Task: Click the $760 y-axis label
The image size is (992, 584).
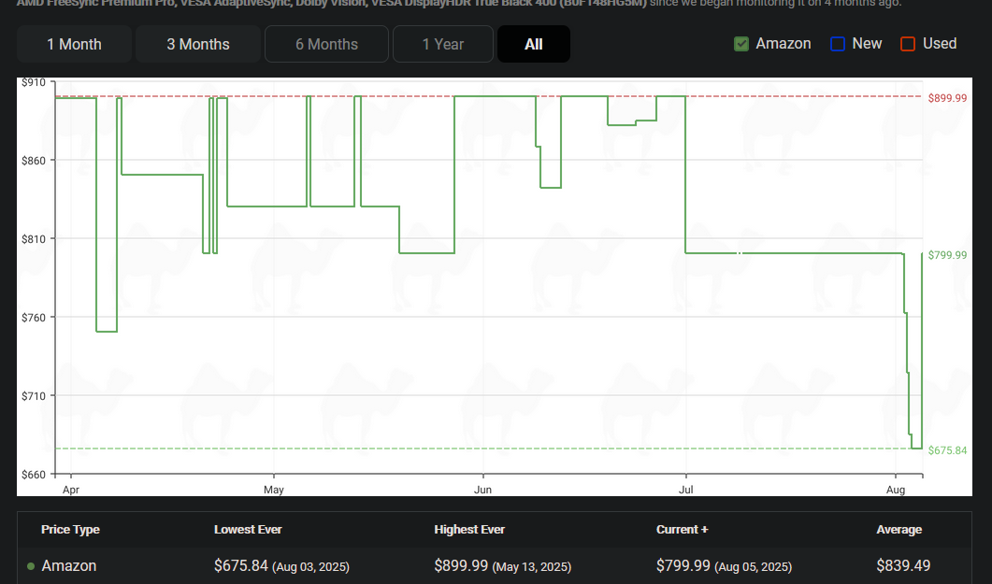Action: click(x=34, y=318)
